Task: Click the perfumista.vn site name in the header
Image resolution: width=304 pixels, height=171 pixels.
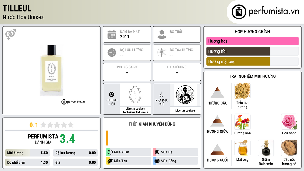Action: (x=274, y=11)
